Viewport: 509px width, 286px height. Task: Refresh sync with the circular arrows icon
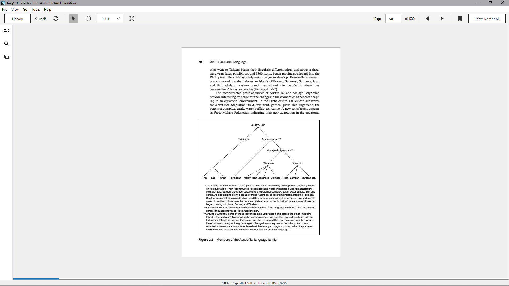click(x=56, y=19)
